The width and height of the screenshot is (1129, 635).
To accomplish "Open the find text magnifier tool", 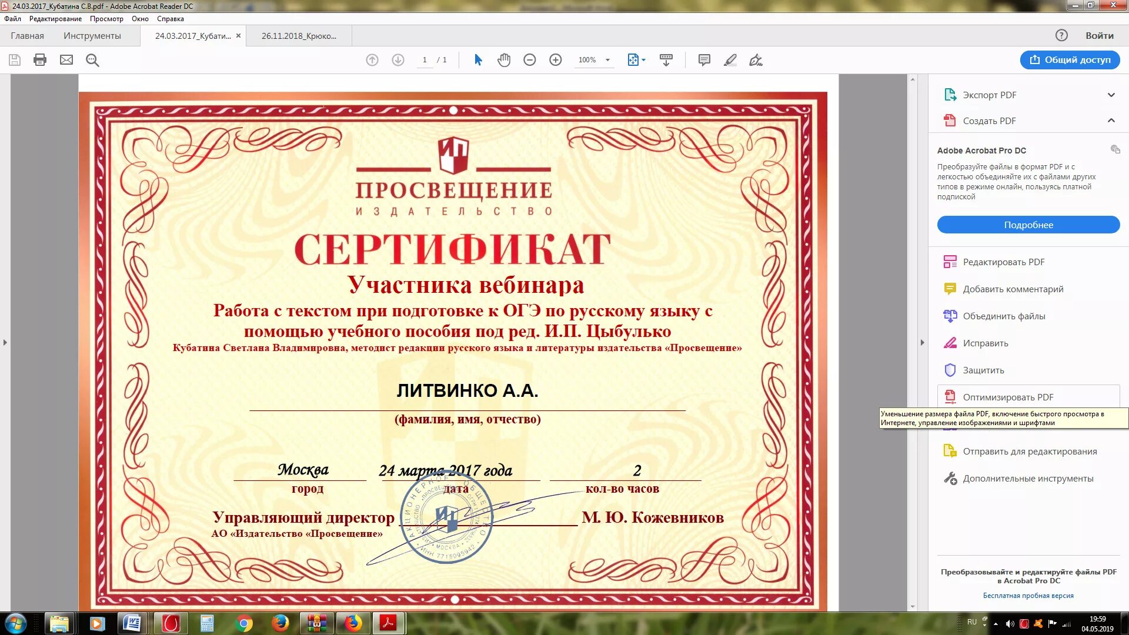I will (92, 60).
